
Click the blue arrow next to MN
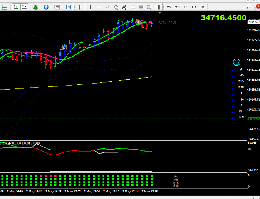click(233, 118)
